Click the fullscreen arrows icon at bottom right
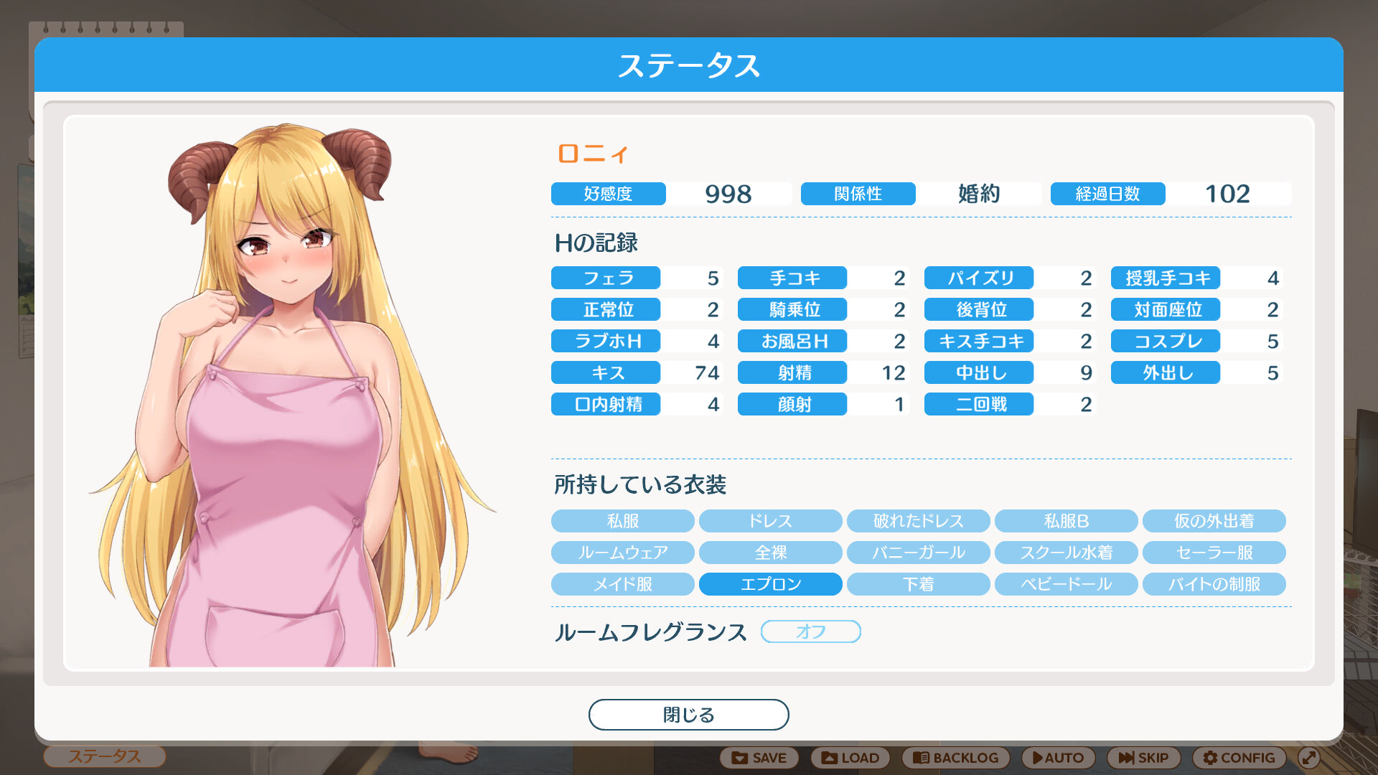 1311,757
